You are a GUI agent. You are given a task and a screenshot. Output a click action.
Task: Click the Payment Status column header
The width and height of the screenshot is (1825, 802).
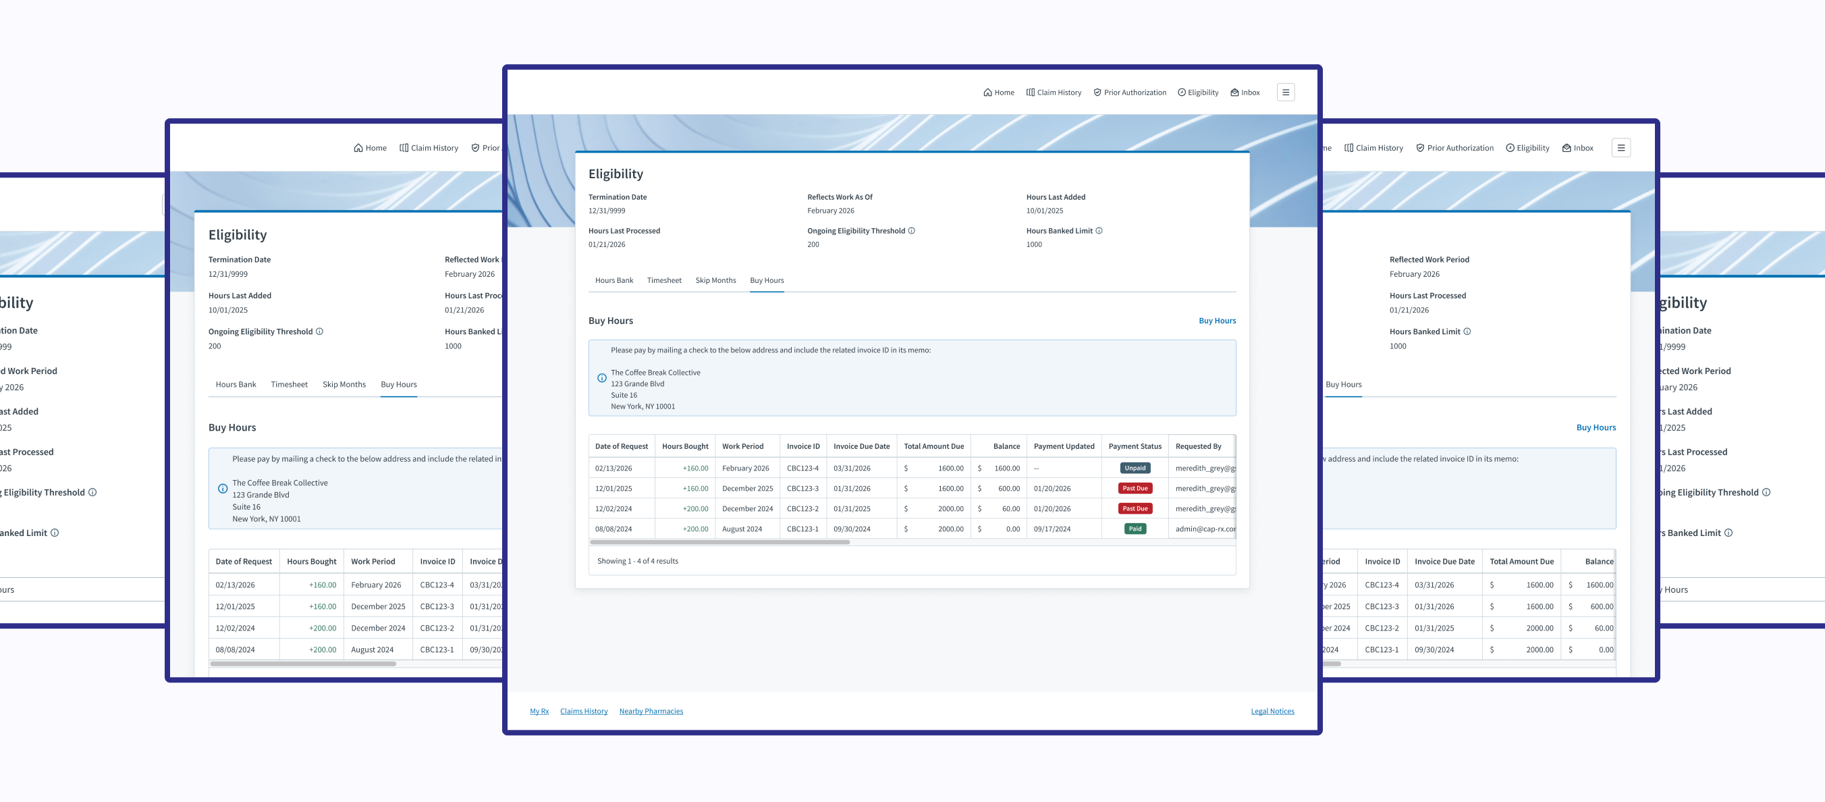coord(1135,446)
